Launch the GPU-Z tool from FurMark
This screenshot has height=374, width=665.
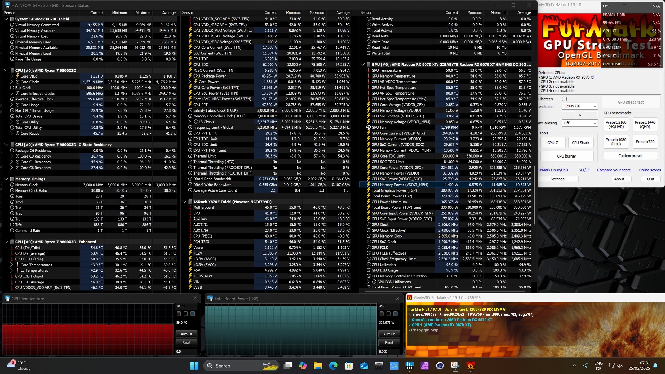coord(552,143)
